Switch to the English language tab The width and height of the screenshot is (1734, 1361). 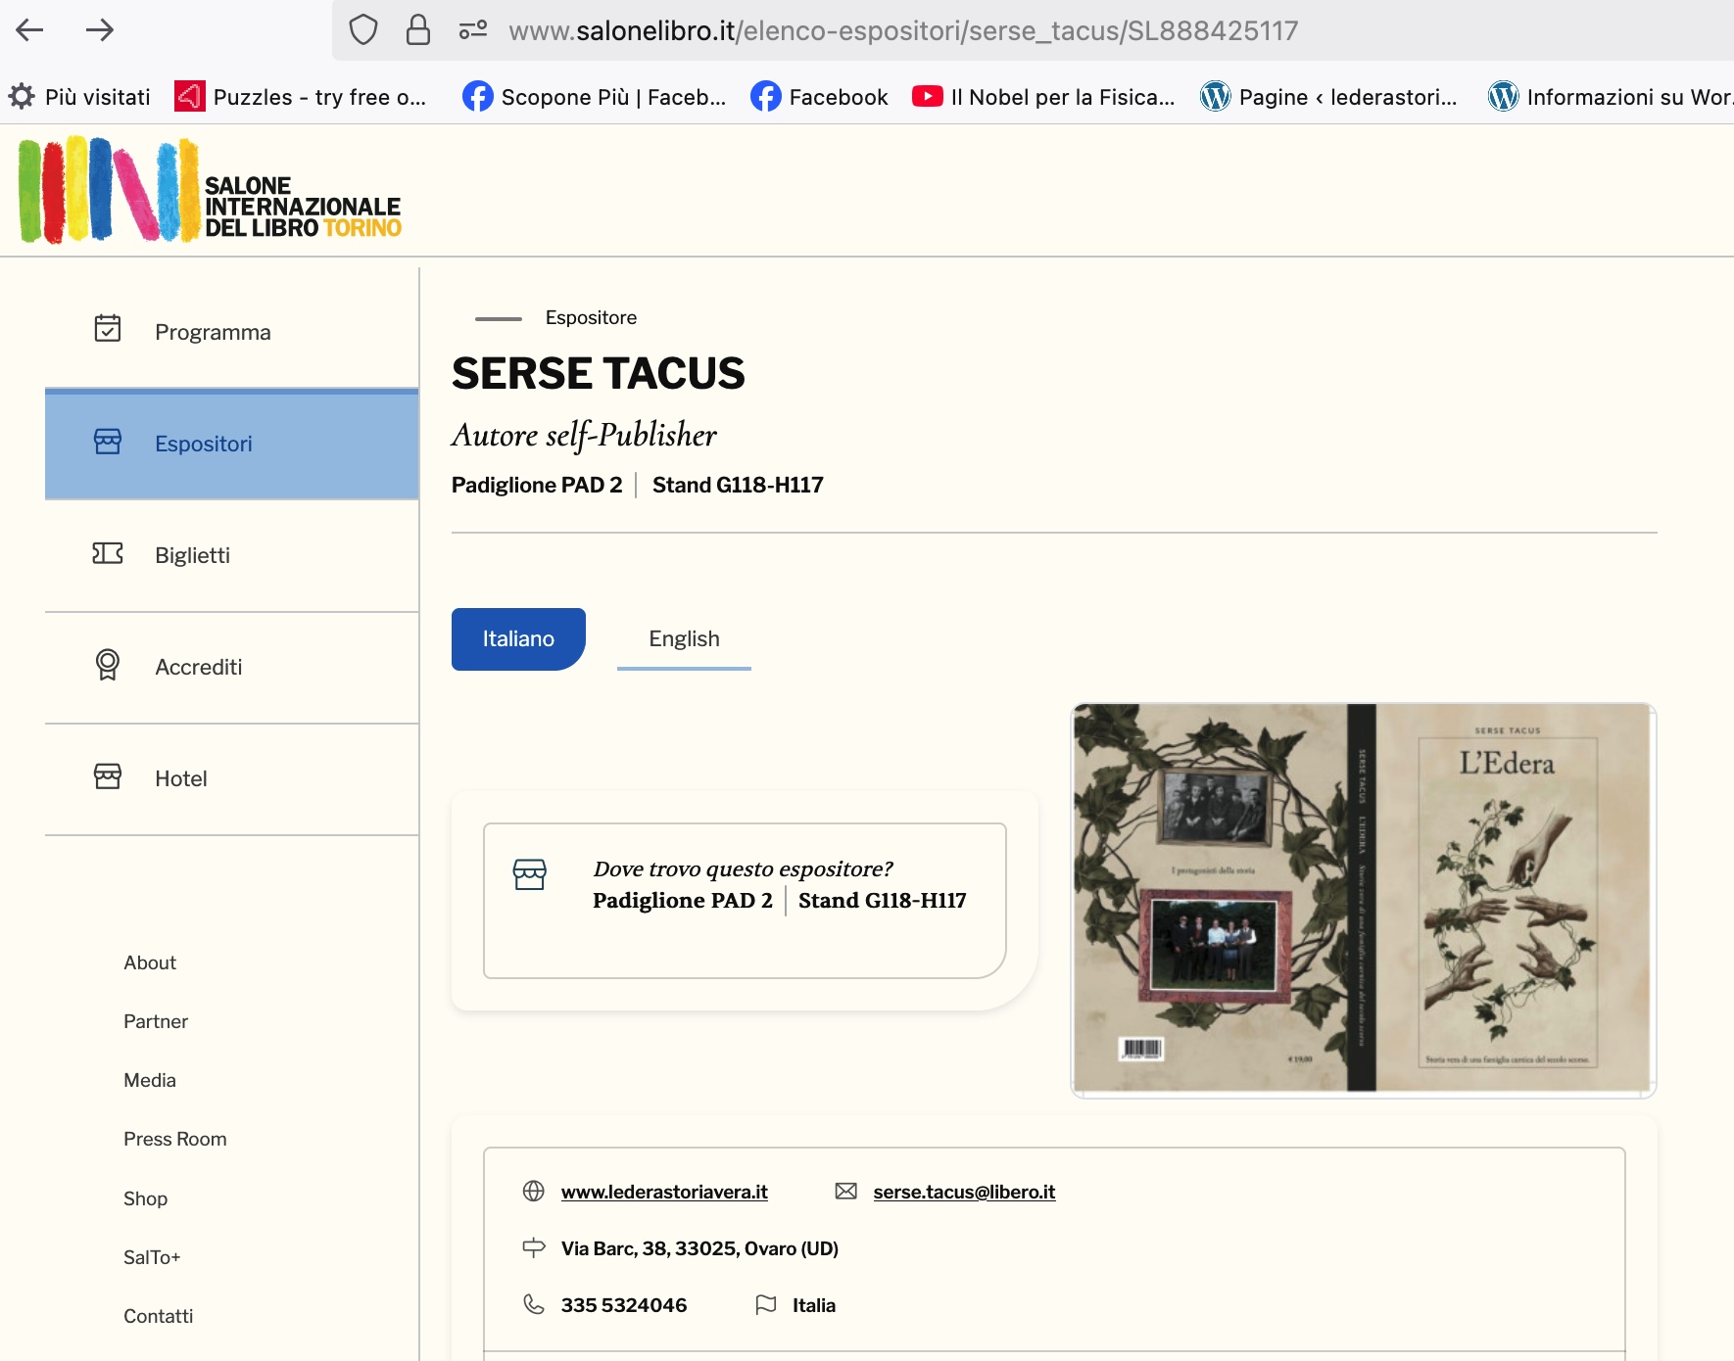(x=684, y=639)
